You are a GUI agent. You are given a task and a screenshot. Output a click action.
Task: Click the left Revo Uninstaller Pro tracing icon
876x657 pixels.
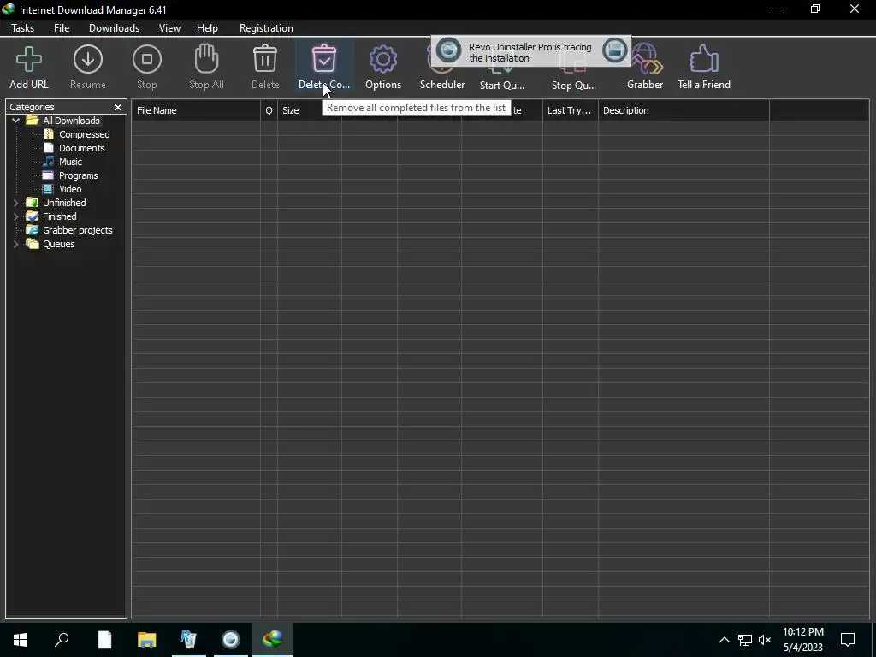[448, 51]
